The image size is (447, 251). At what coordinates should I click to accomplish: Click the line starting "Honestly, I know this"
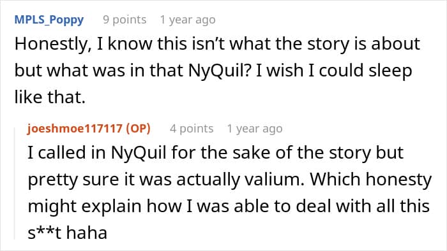[217, 45]
